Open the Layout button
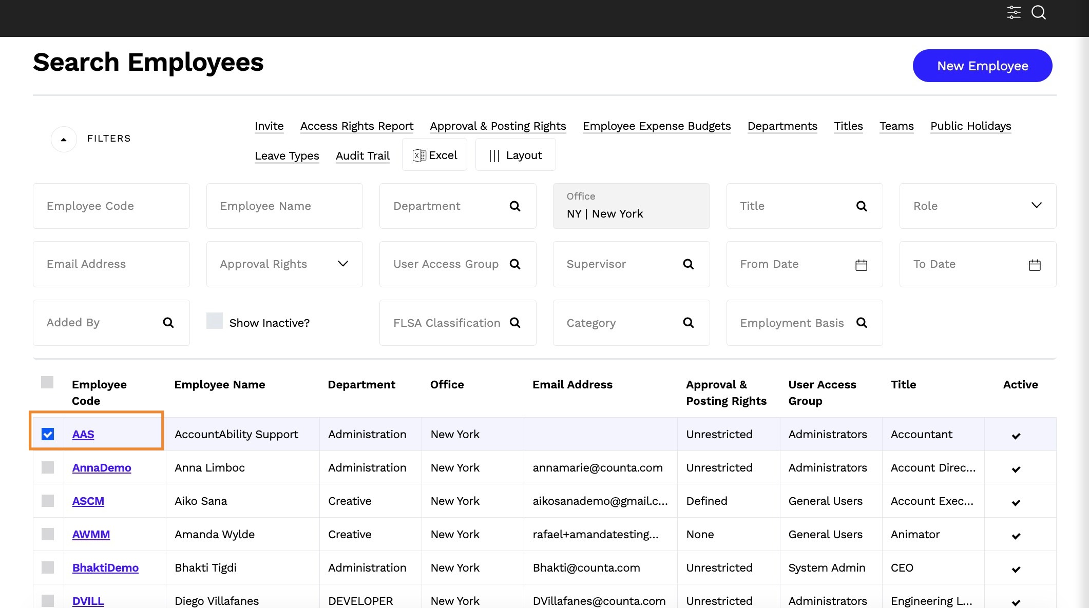 [515, 154]
